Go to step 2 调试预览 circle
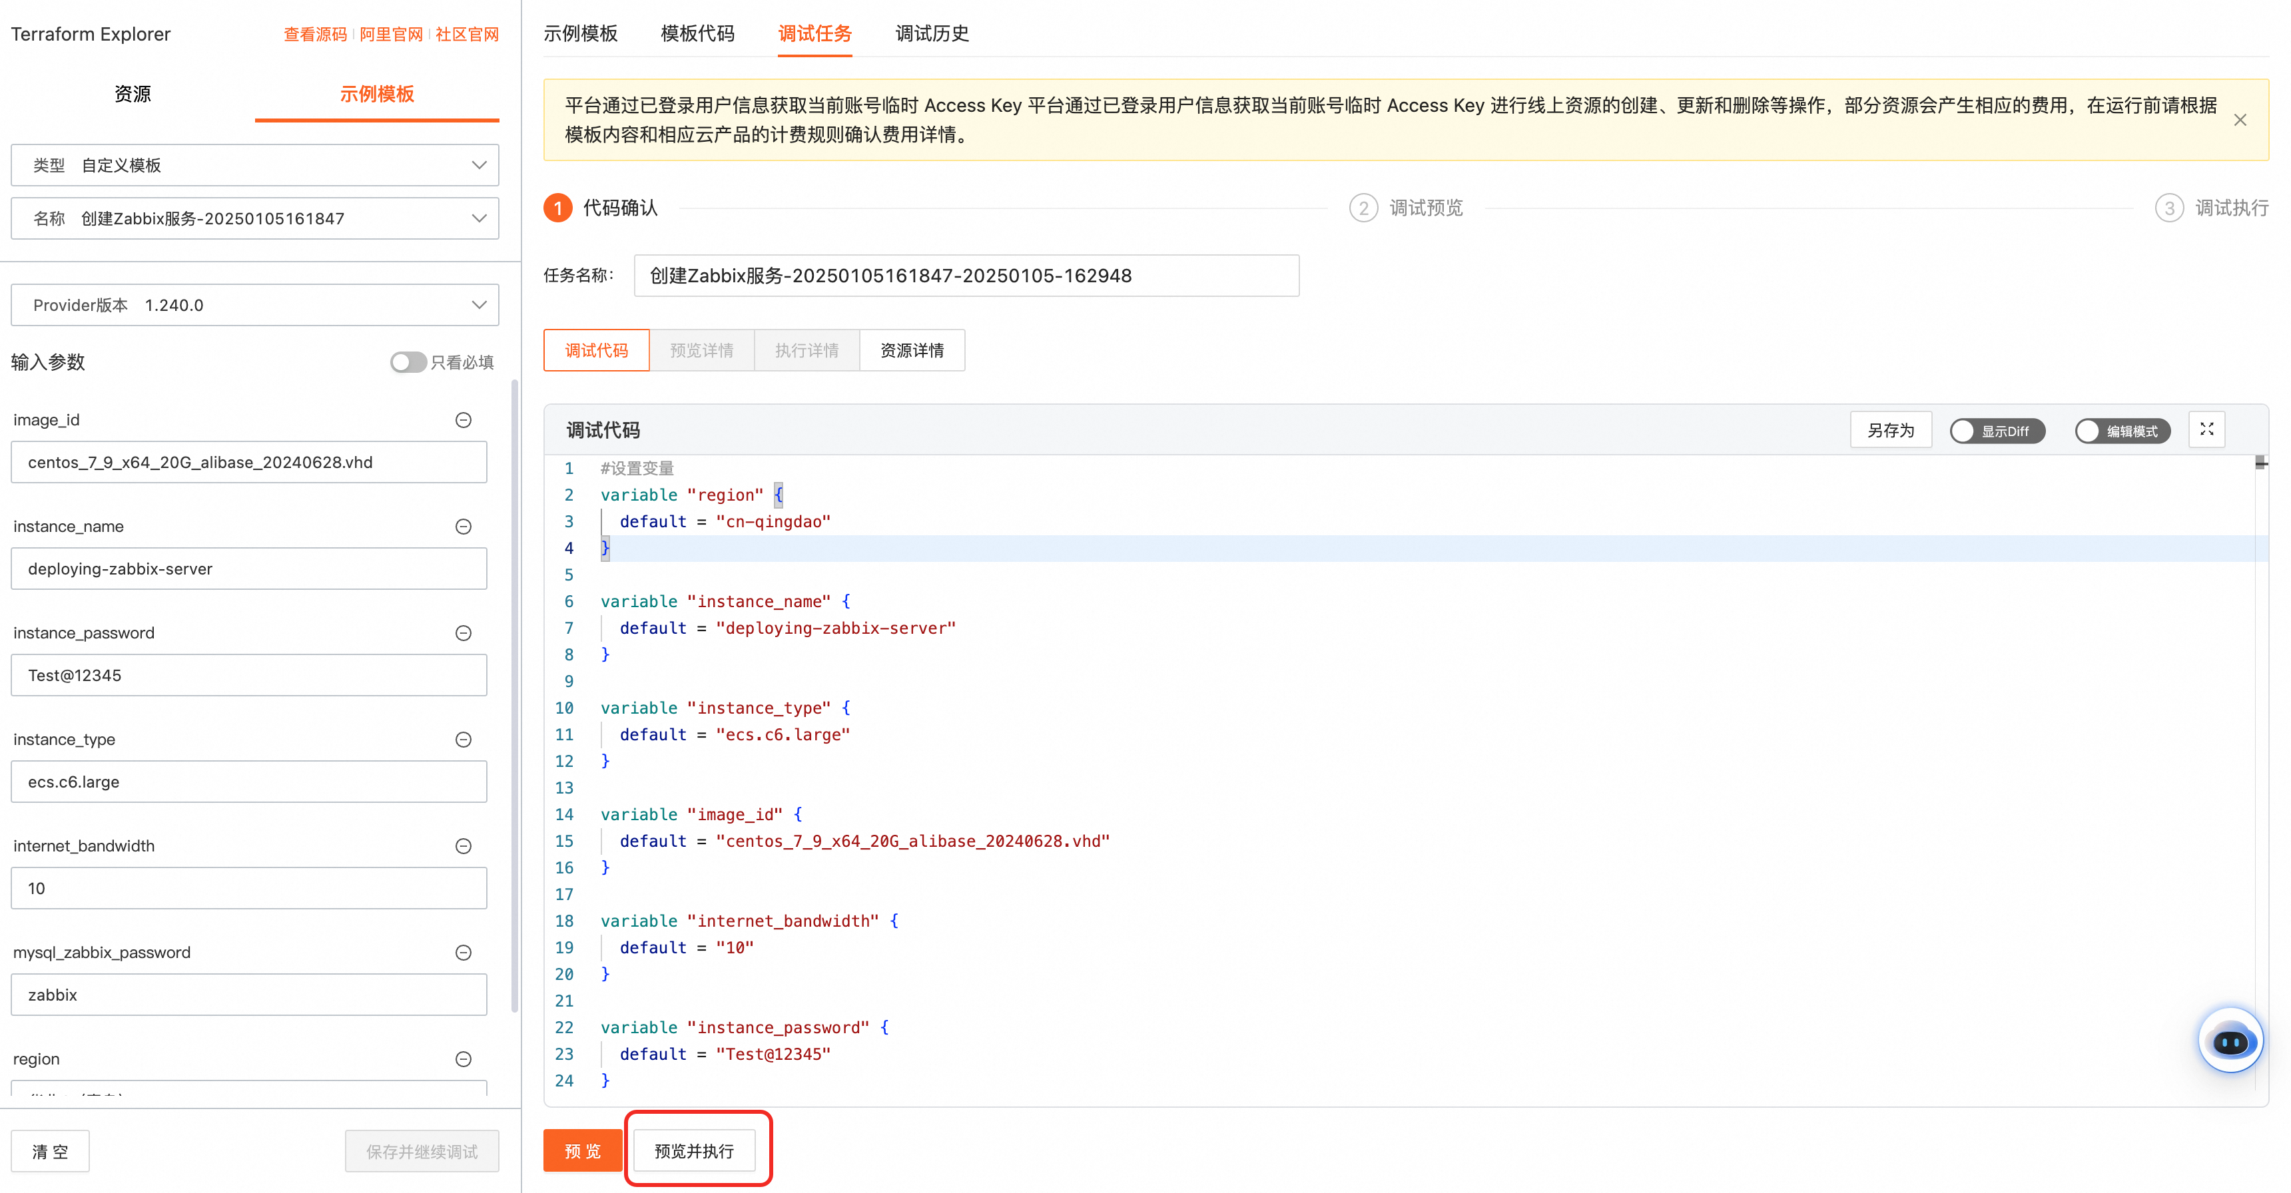This screenshot has height=1193, width=2291. [x=1363, y=208]
